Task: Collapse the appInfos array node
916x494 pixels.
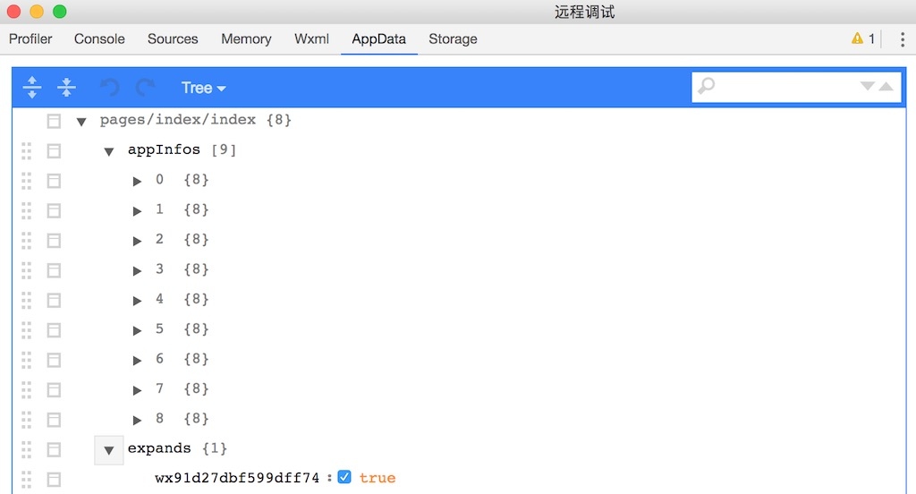Action: tap(109, 151)
